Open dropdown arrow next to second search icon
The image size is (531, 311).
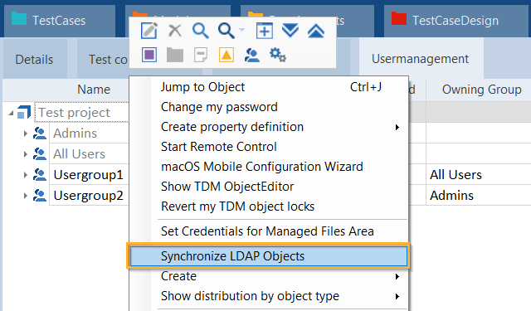click(x=241, y=30)
